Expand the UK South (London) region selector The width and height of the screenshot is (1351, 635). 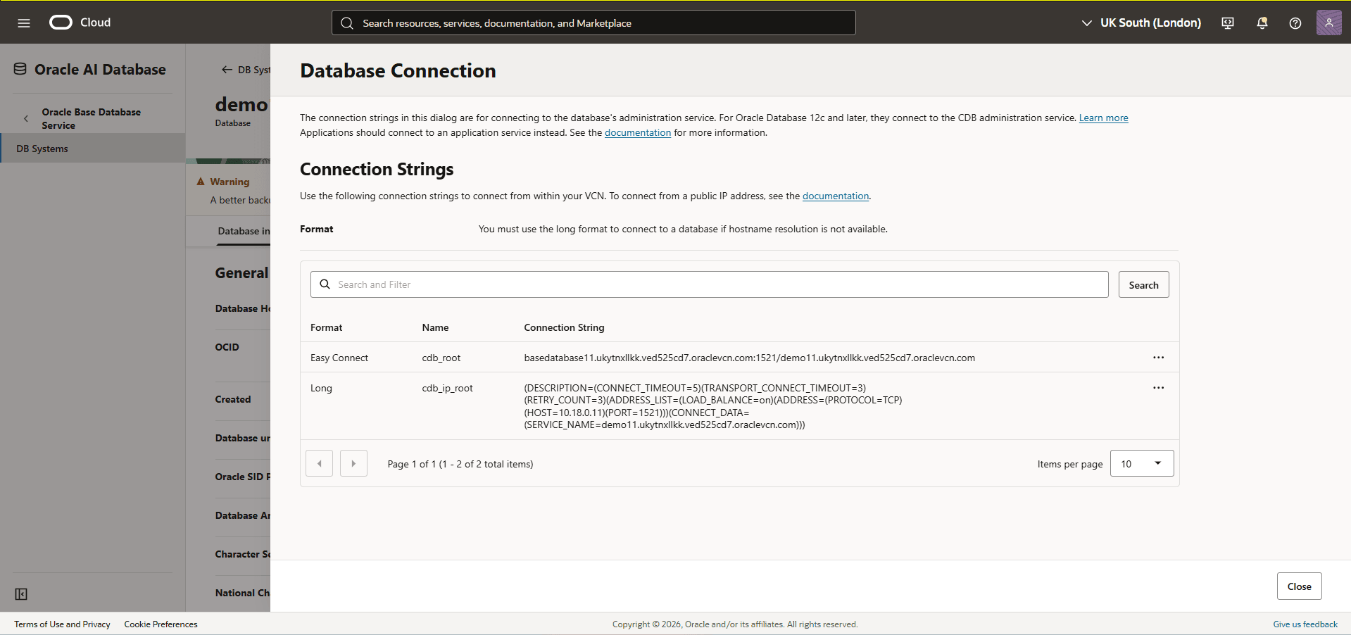[x=1141, y=23]
